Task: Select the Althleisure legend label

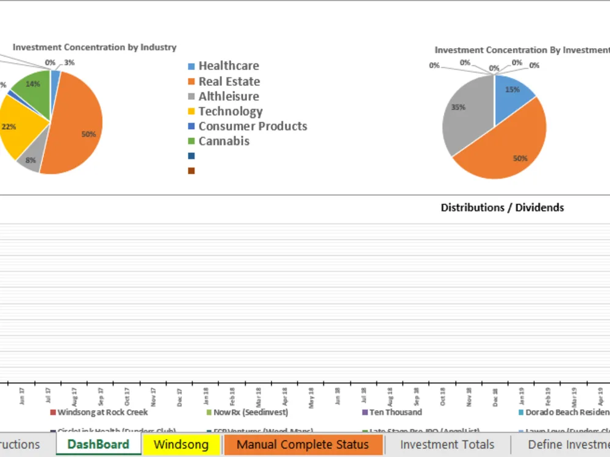Action: [229, 96]
